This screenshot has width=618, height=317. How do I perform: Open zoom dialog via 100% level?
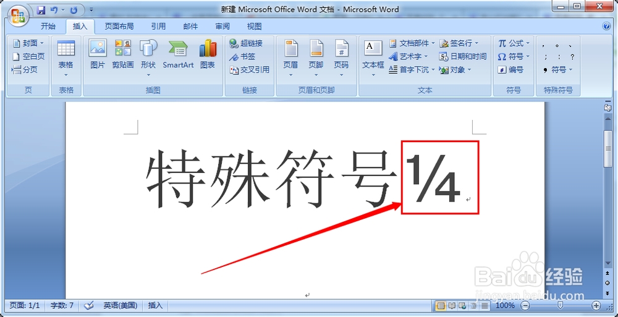(505, 305)
